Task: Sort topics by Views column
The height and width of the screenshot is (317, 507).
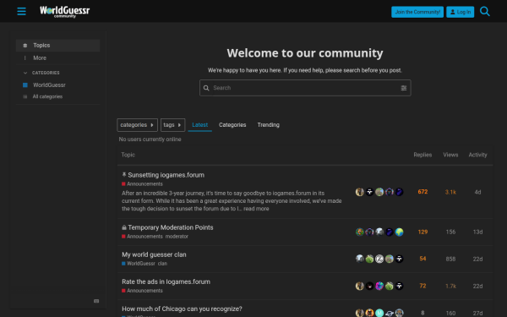Action: [450, 155]
